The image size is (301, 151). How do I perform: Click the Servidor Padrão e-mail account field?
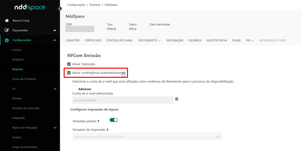pos(122,100)
